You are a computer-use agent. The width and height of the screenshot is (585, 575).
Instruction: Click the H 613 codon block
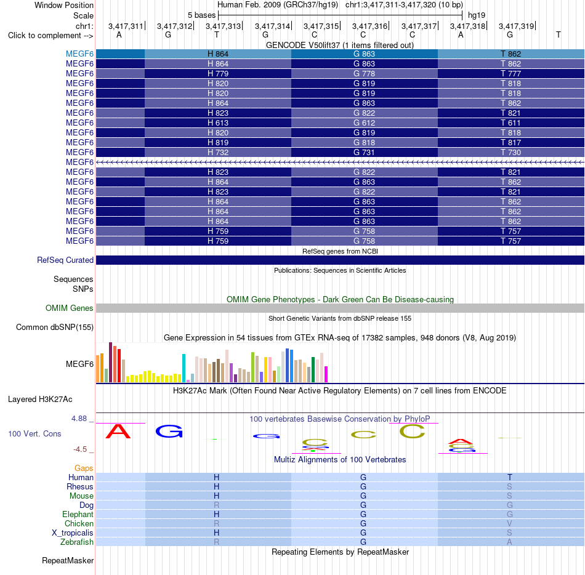pyautogui.click(x=218, y=123)
